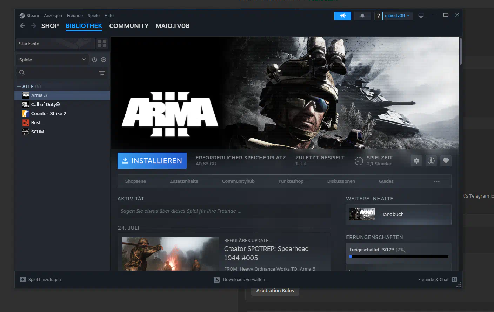This screenshot has width=494, height=312.
Task: Open Arma 3 game info icon
Action: (x=431, y=161)
